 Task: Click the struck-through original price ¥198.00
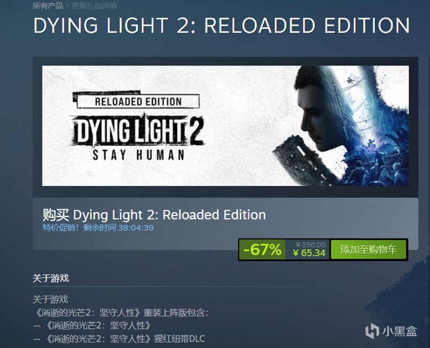[311, 244]
